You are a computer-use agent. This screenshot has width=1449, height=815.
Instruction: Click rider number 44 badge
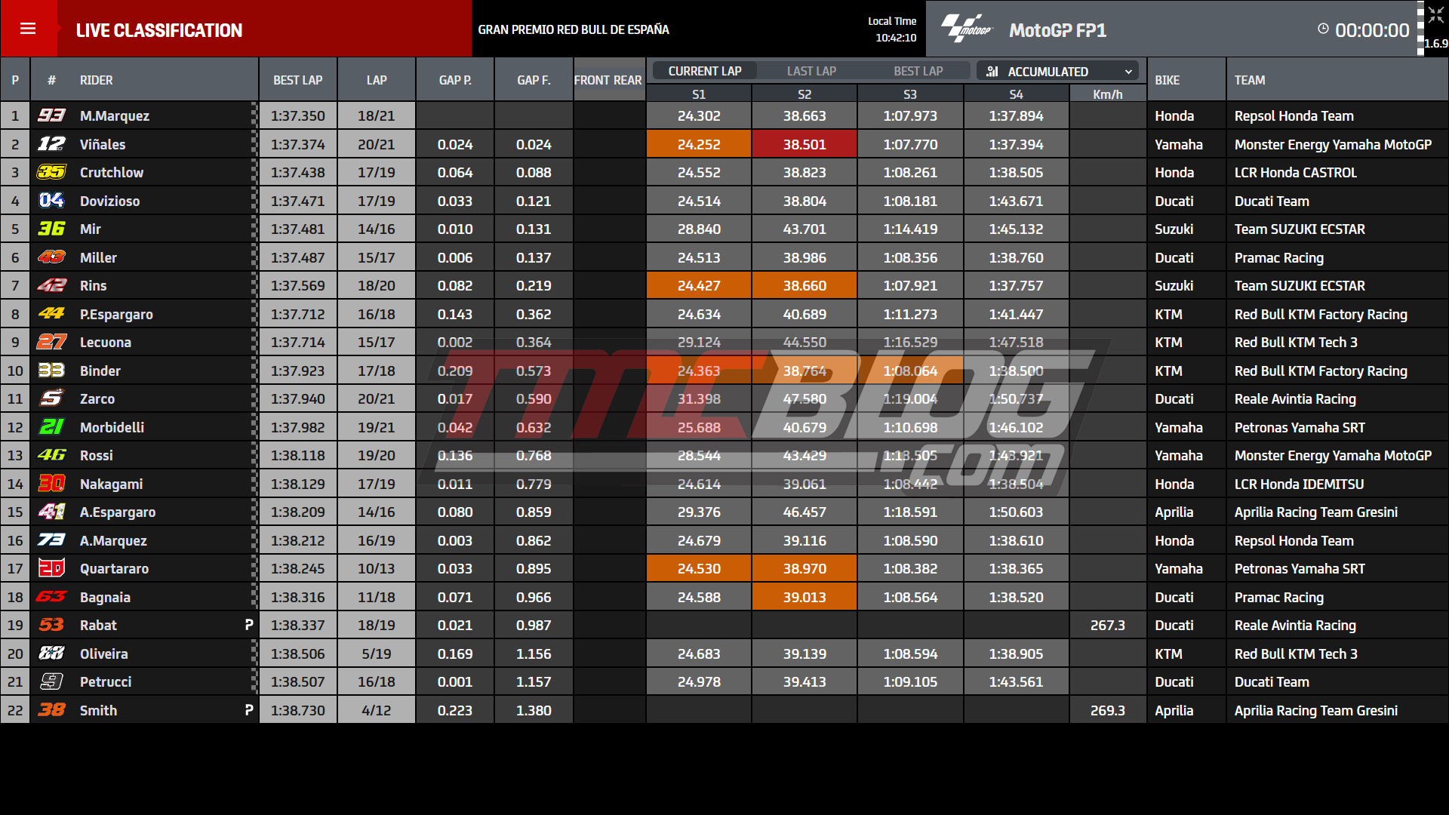[x=51, y=314]
